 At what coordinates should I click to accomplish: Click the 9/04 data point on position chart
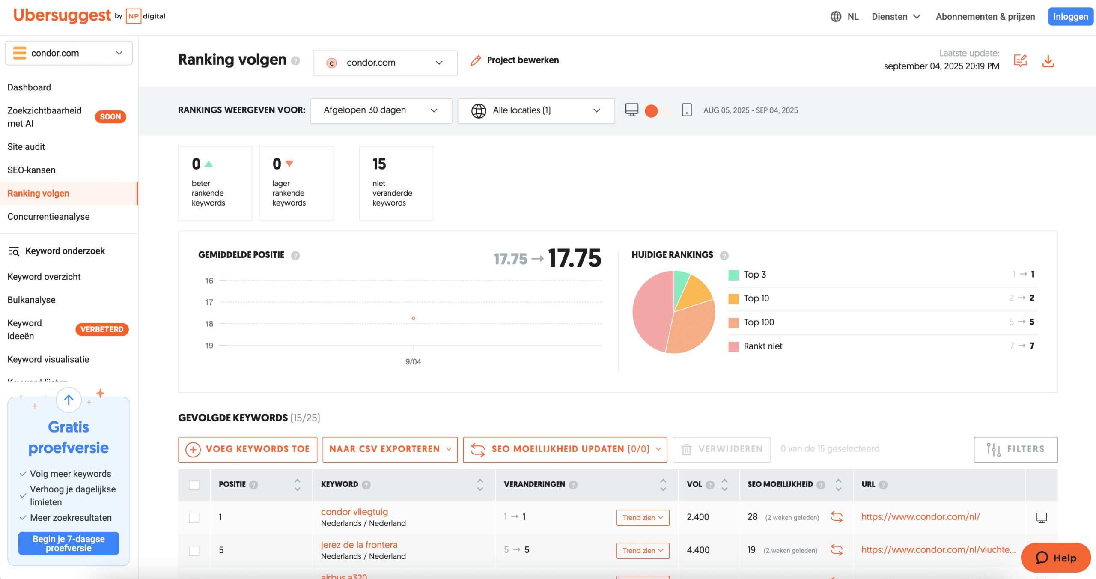[413, 318]
